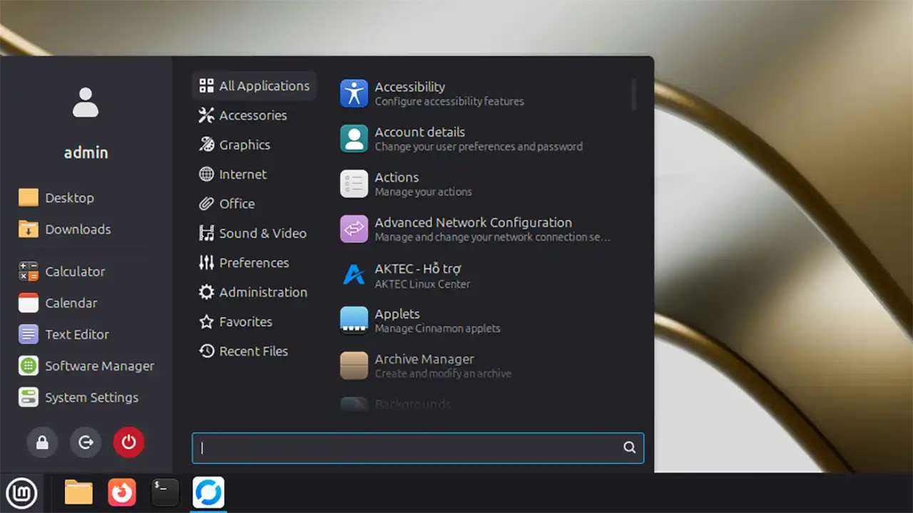
Task: Select the All Applications category
Action: coord(255,85)
